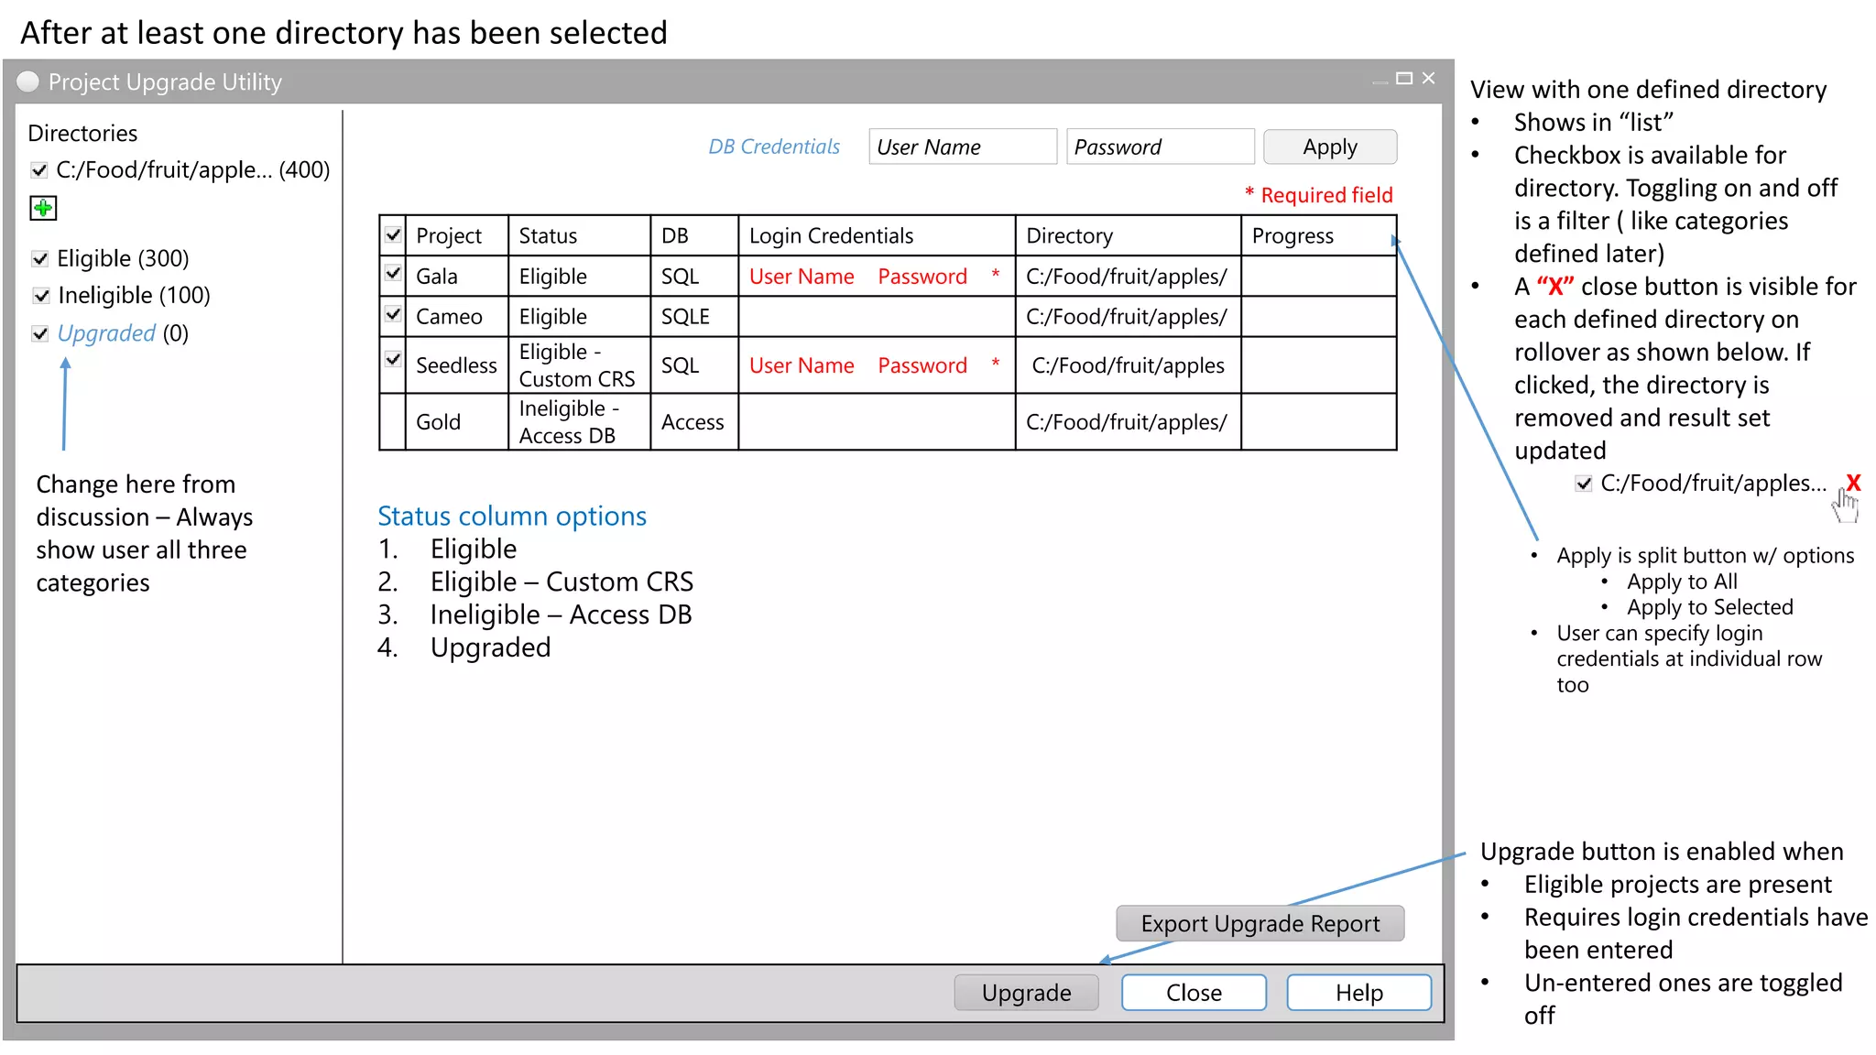Click the Upgrade button

(x=1026, y=993)
